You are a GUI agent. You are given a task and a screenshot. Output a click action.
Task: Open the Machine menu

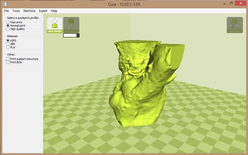(29, 11)
